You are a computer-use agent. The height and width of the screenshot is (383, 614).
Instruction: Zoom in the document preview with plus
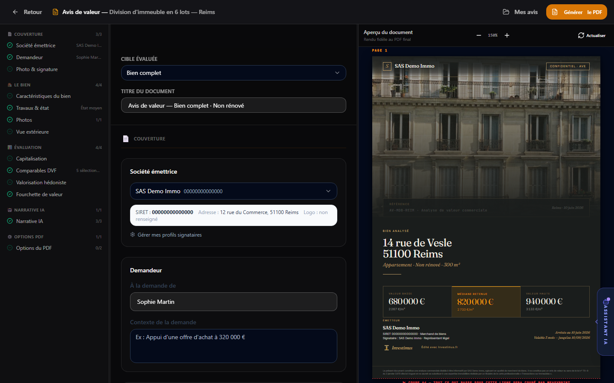(x=507, y=35)
